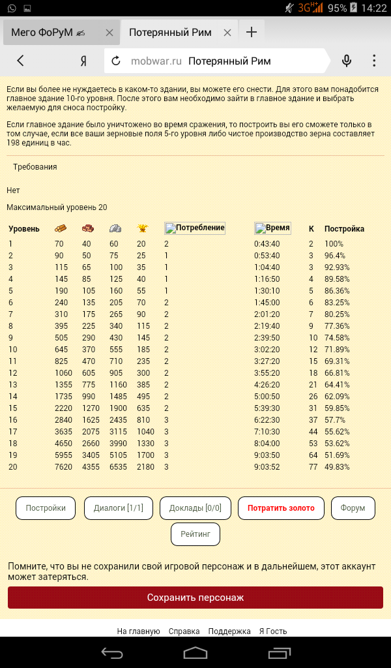Screen dimensions: 391x668
Task: Tap the browser back arrow
Action: [21, 61]
